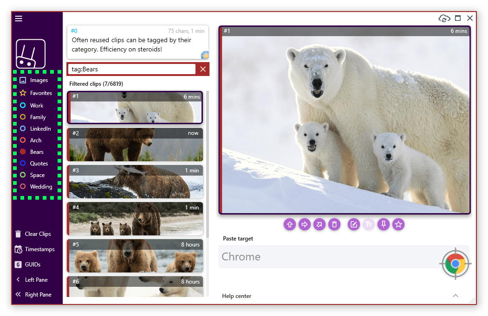The height and width of the screenshot is (316, 488).
Task: Select bear with cubs clip #4
Action: [x=135, y=219]
